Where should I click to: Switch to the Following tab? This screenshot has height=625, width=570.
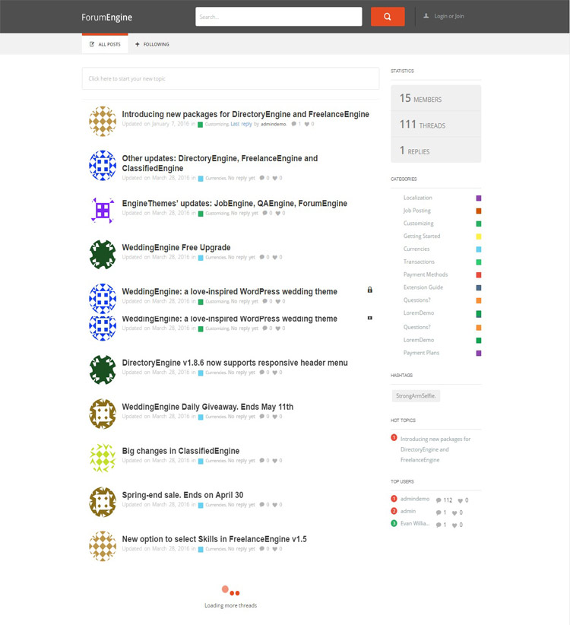tap(152, 44)
